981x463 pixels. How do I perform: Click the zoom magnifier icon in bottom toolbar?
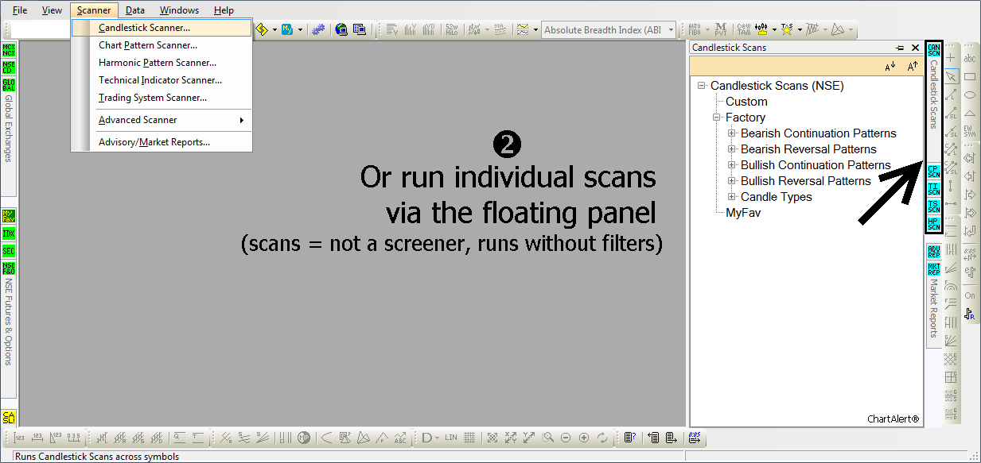pos(547,438)
